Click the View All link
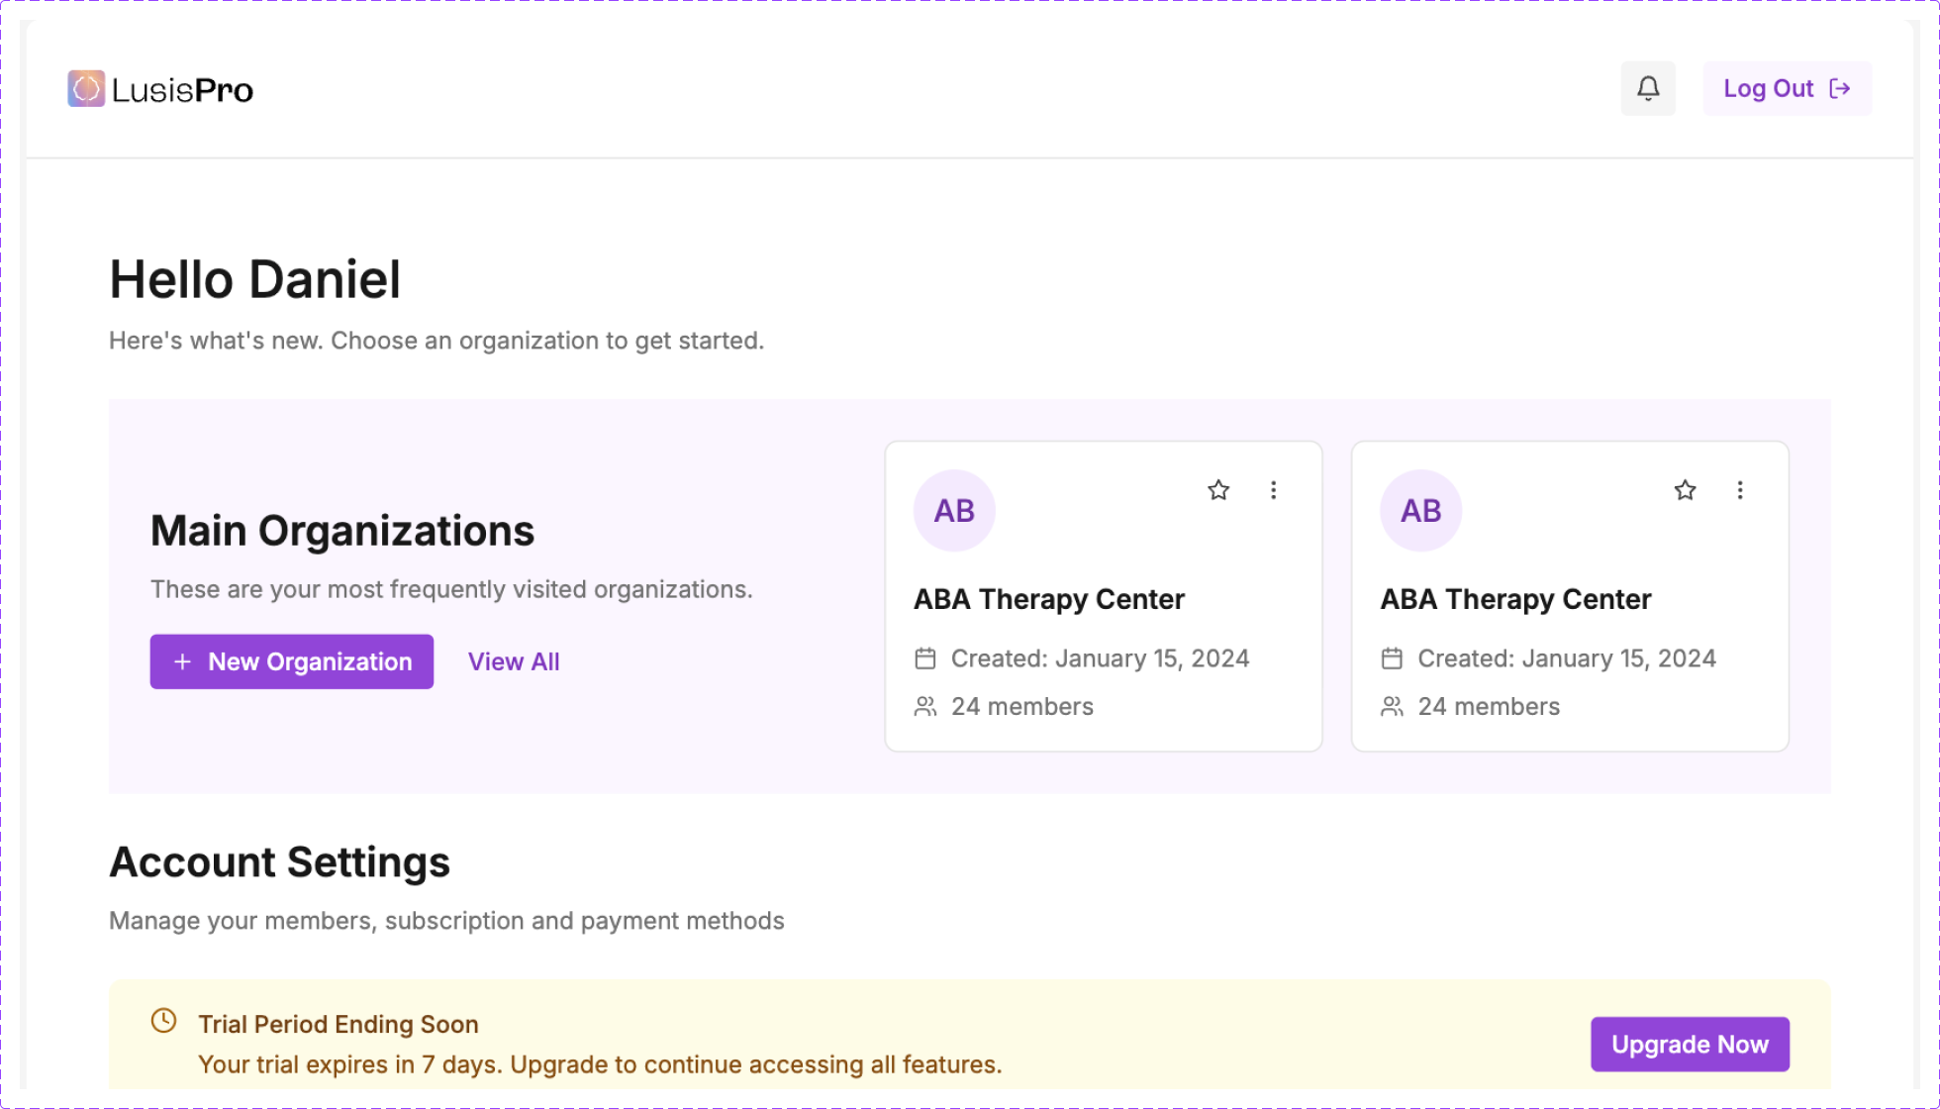The image size is (1940, 1109). 514,661
